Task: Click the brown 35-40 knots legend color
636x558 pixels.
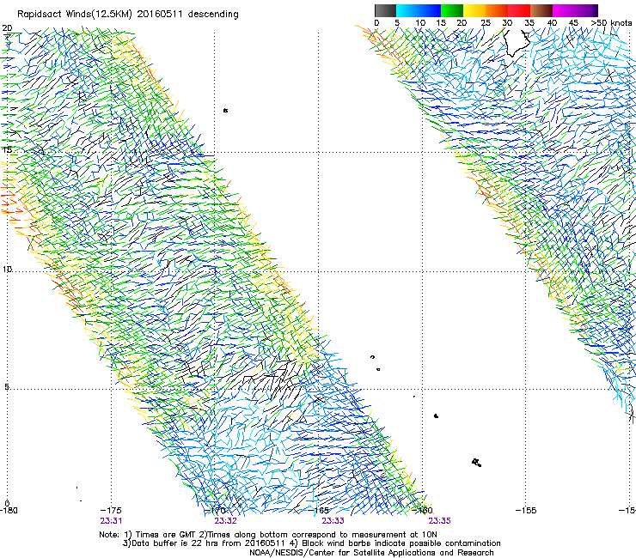Action: tap(541, 10)
